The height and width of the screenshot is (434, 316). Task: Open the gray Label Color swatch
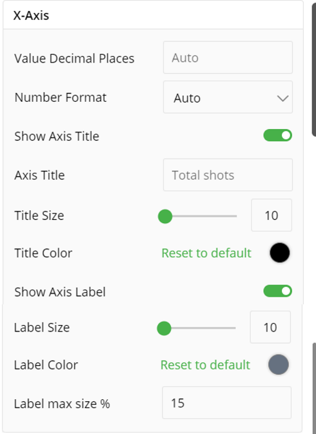(x=279, y=364)
